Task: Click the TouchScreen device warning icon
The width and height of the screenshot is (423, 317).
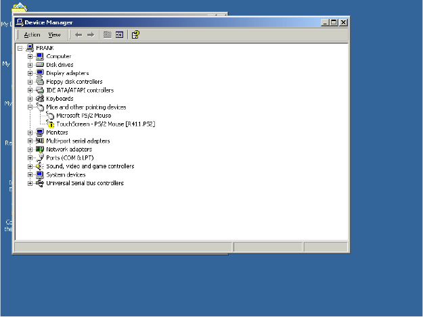Action: tap(50, 124)
